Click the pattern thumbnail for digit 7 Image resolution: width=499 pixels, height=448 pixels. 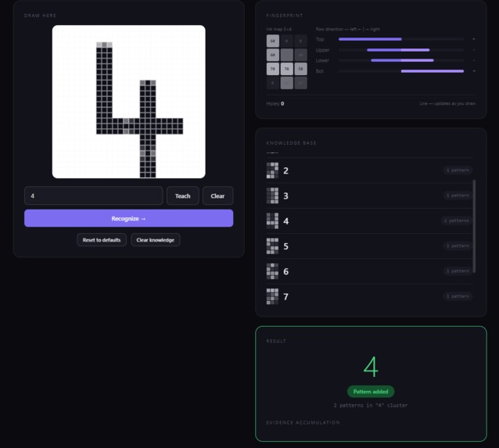tap(272, 296)
